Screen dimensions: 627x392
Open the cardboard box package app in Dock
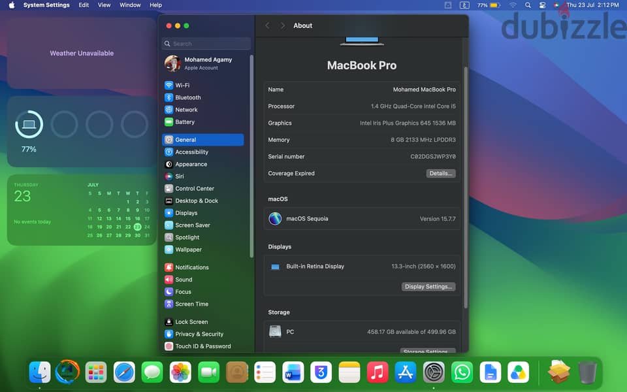pos(559,372)
